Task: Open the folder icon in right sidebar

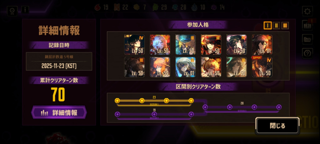Action: (307, 39)
